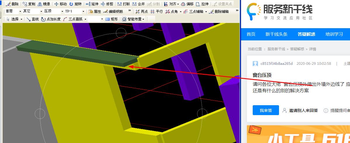Choose the 延伸 (Extend) tool
This screenshot has height=143, width=350.
click(92, 4)
